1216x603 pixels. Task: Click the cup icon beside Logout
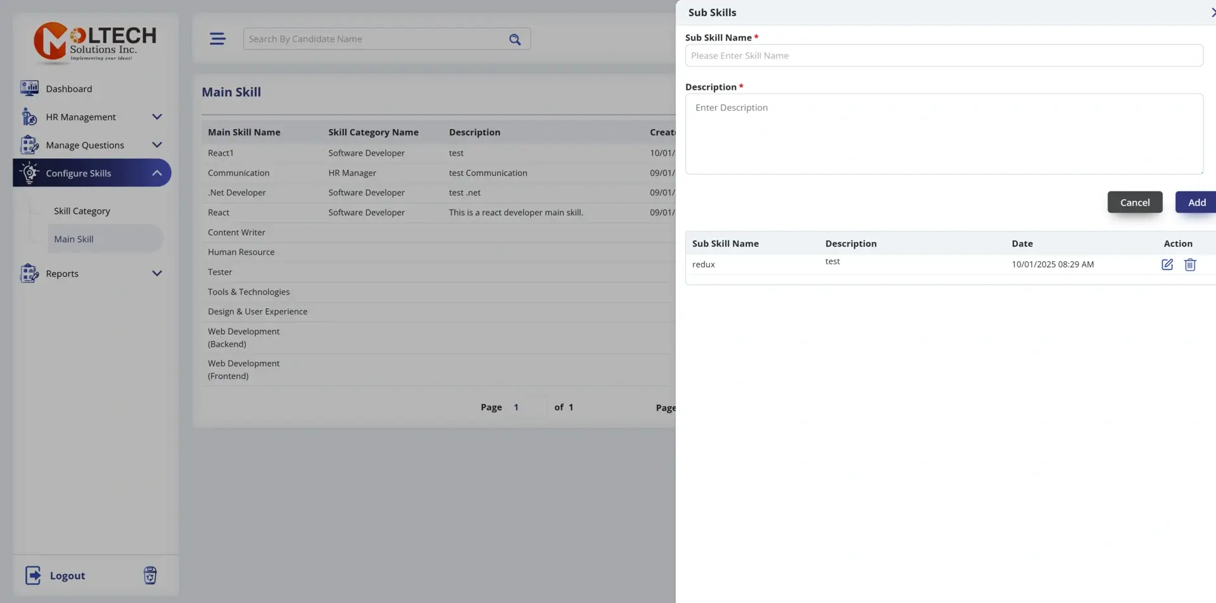pyautogui.click(x=150, y=575)
